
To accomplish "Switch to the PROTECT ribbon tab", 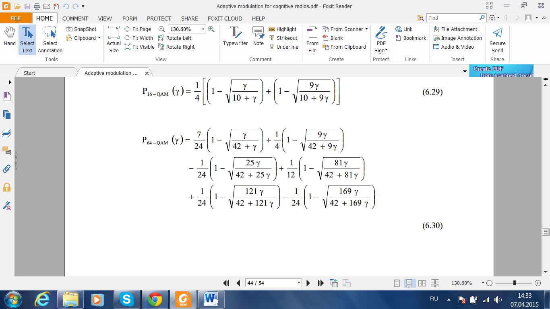I will pyautogui.click(x=159, y=19).
